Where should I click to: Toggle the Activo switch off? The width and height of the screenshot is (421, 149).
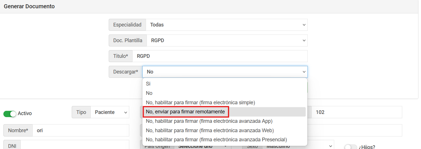pos(10,114)
